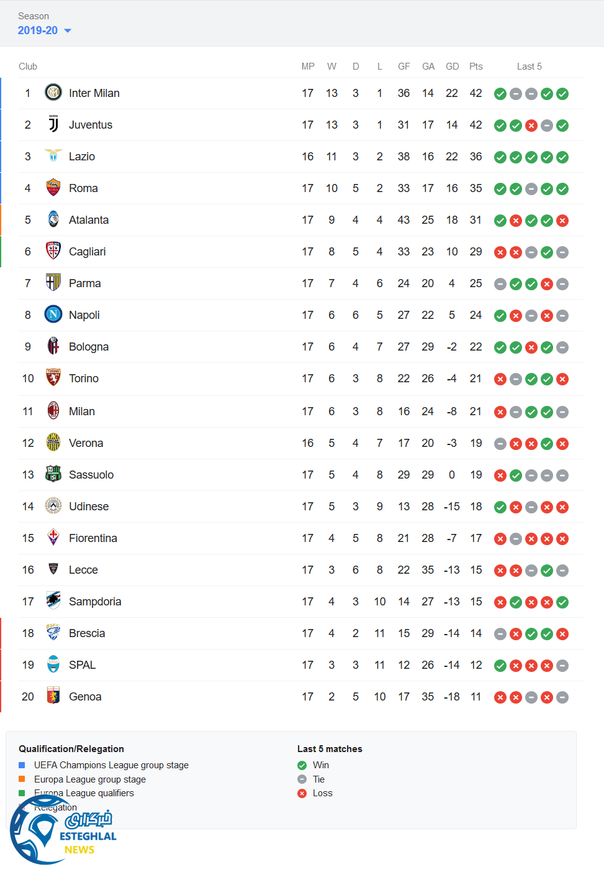The width and height of the screenshot is (604, 882).
Task: Click Juventus's red loss result icon
Action: coord(531,126)
